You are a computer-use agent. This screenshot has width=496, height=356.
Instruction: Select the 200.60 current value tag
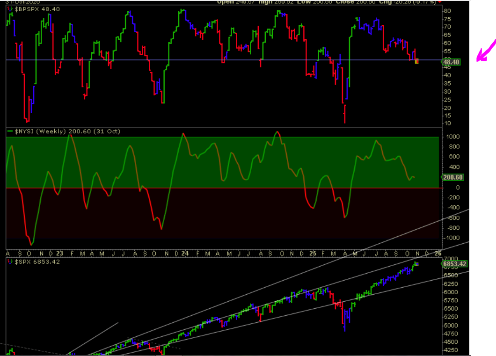pyautogui.click(x=452, y=177)
